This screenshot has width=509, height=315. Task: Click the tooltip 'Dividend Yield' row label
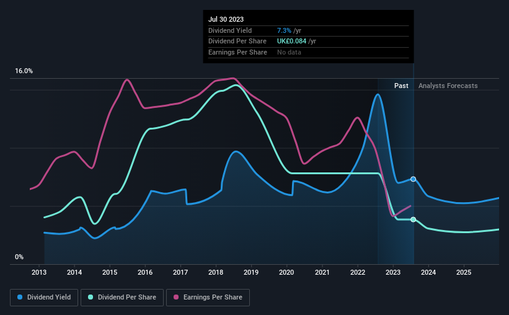click(230, 30)
